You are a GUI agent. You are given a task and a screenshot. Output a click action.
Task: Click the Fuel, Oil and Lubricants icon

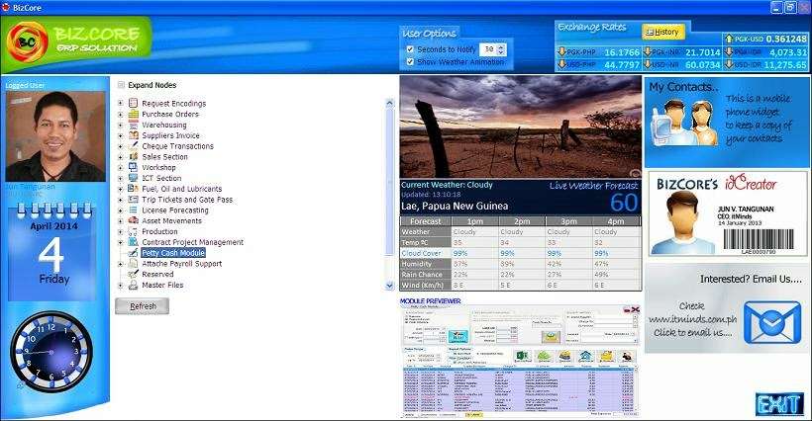tap(133, 189)
